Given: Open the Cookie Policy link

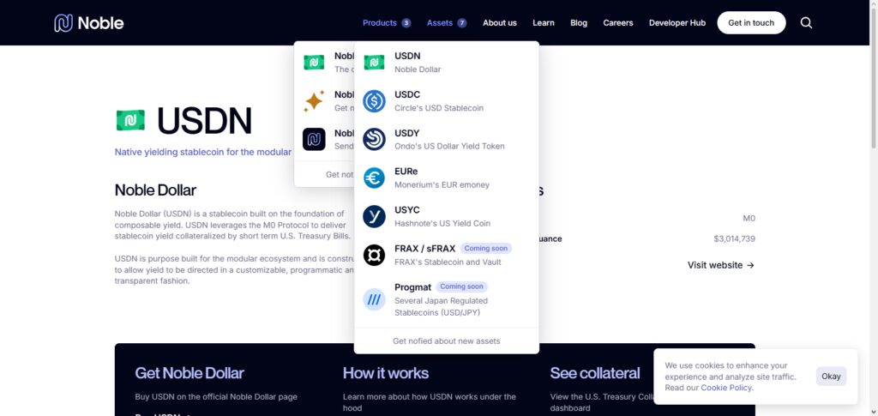Looking at the screenshot, I should click(x=726, y=388).
